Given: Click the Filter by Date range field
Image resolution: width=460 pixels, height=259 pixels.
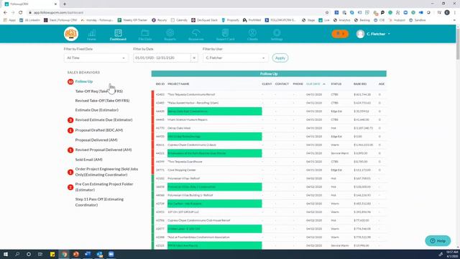Looking at the screenshot, I should pos(162,58).
